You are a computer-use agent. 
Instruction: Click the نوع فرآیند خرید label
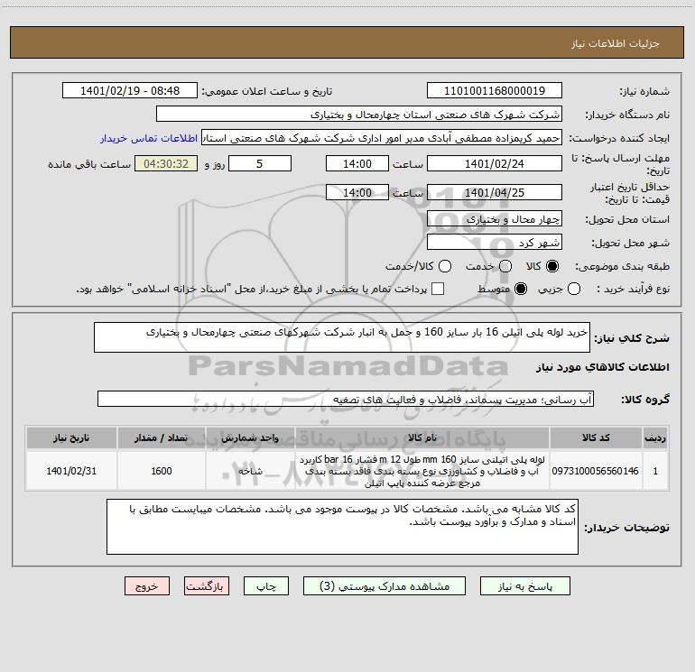click(x=633, y=289)
